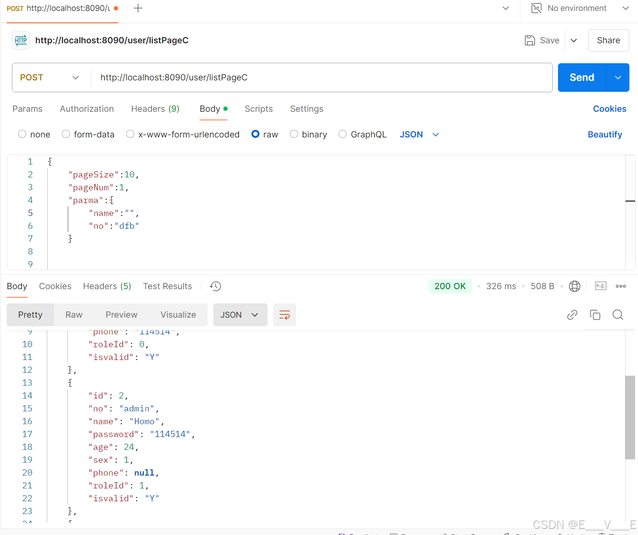Click the No environment icon
Viewport: 638px width, 535px height.
[537, 8]
